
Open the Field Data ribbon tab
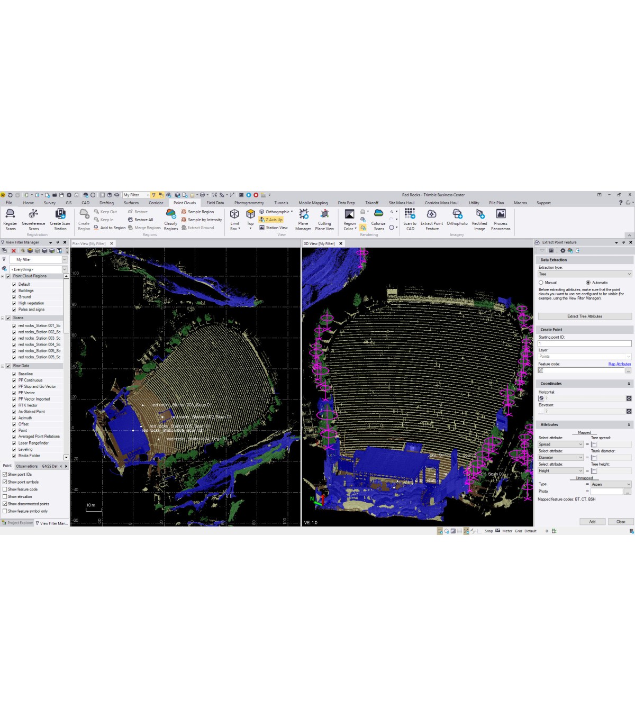215,203
